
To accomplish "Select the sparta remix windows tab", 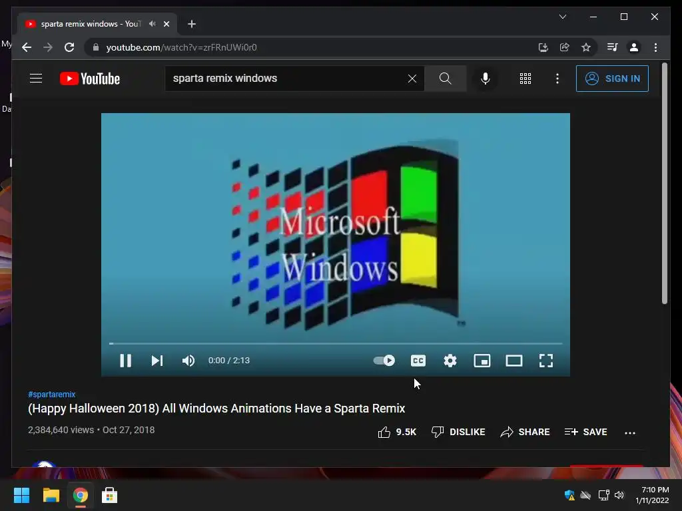I will point(97,24).
